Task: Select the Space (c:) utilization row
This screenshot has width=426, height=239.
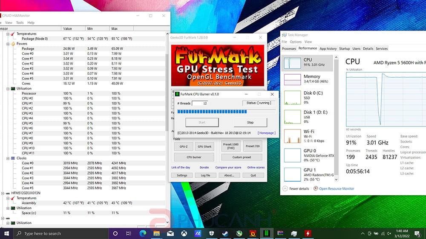Action: [83, 213]
